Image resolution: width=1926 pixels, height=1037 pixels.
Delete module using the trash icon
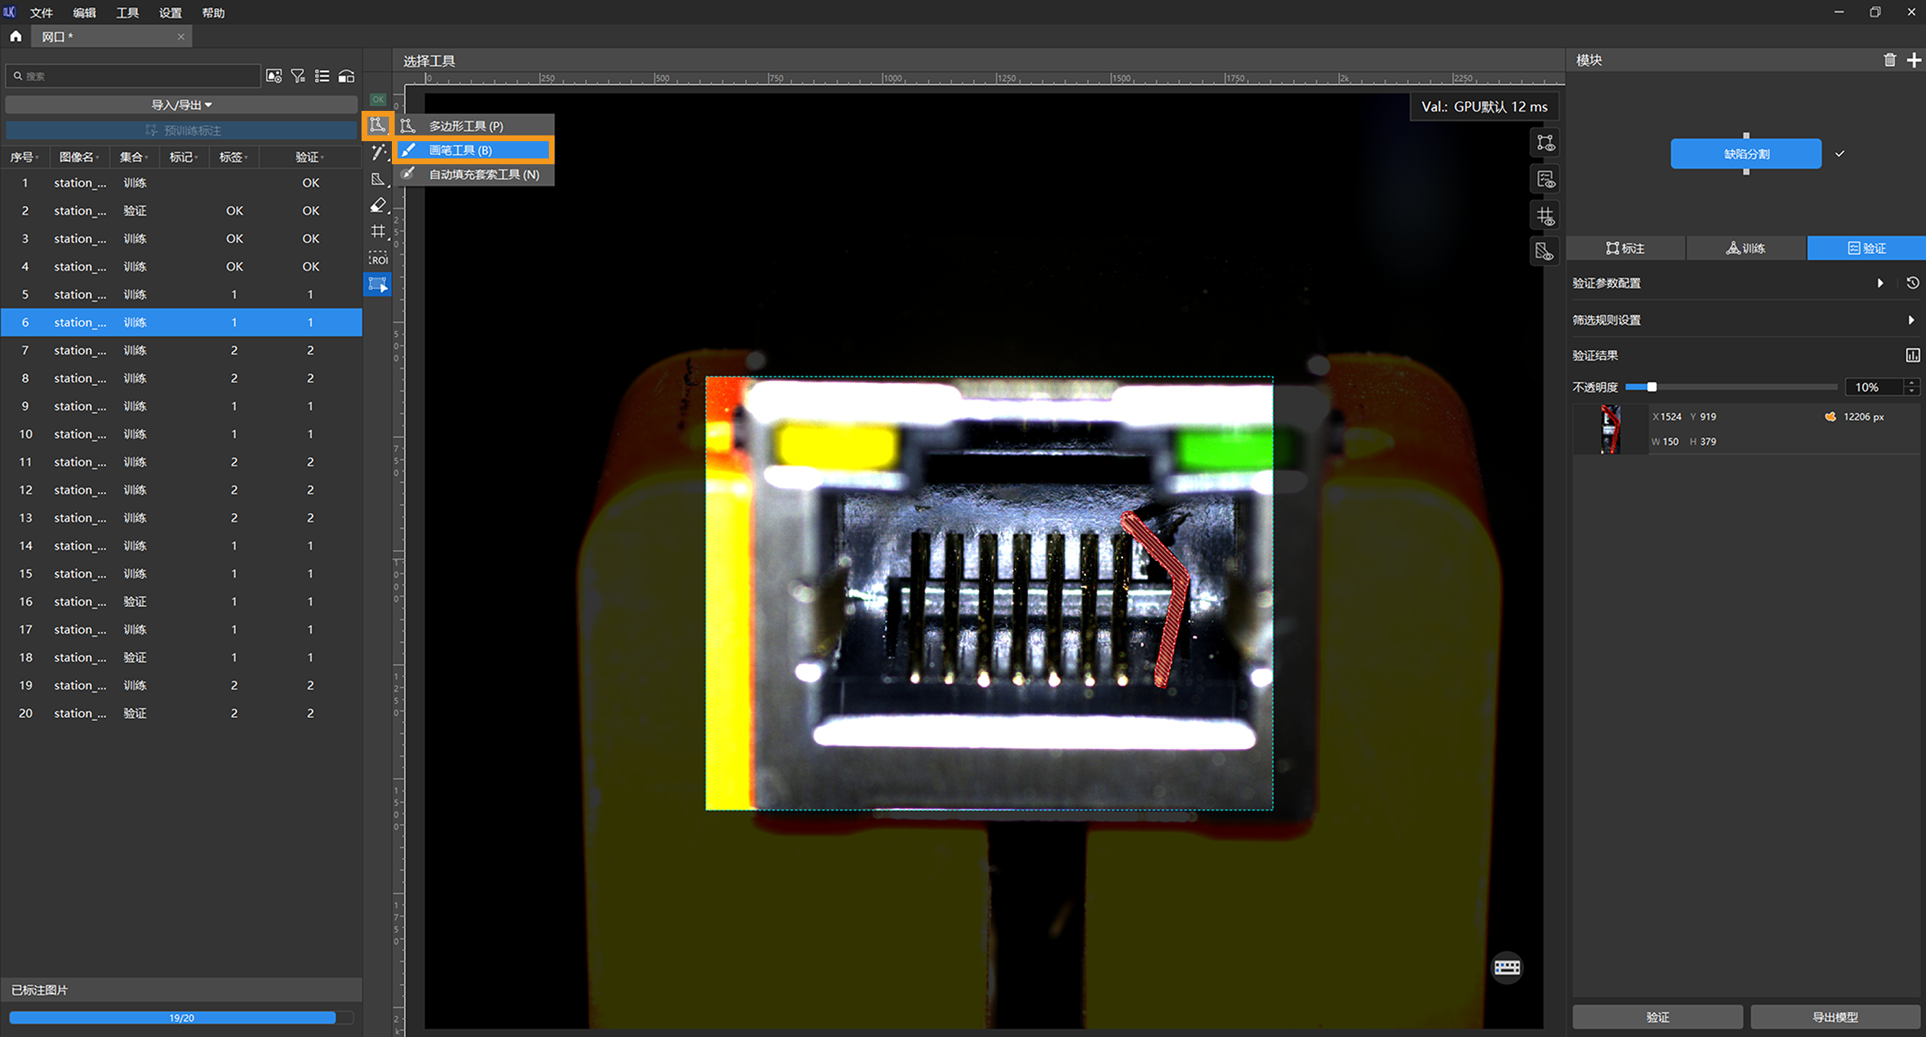[x=1889, y=60]
